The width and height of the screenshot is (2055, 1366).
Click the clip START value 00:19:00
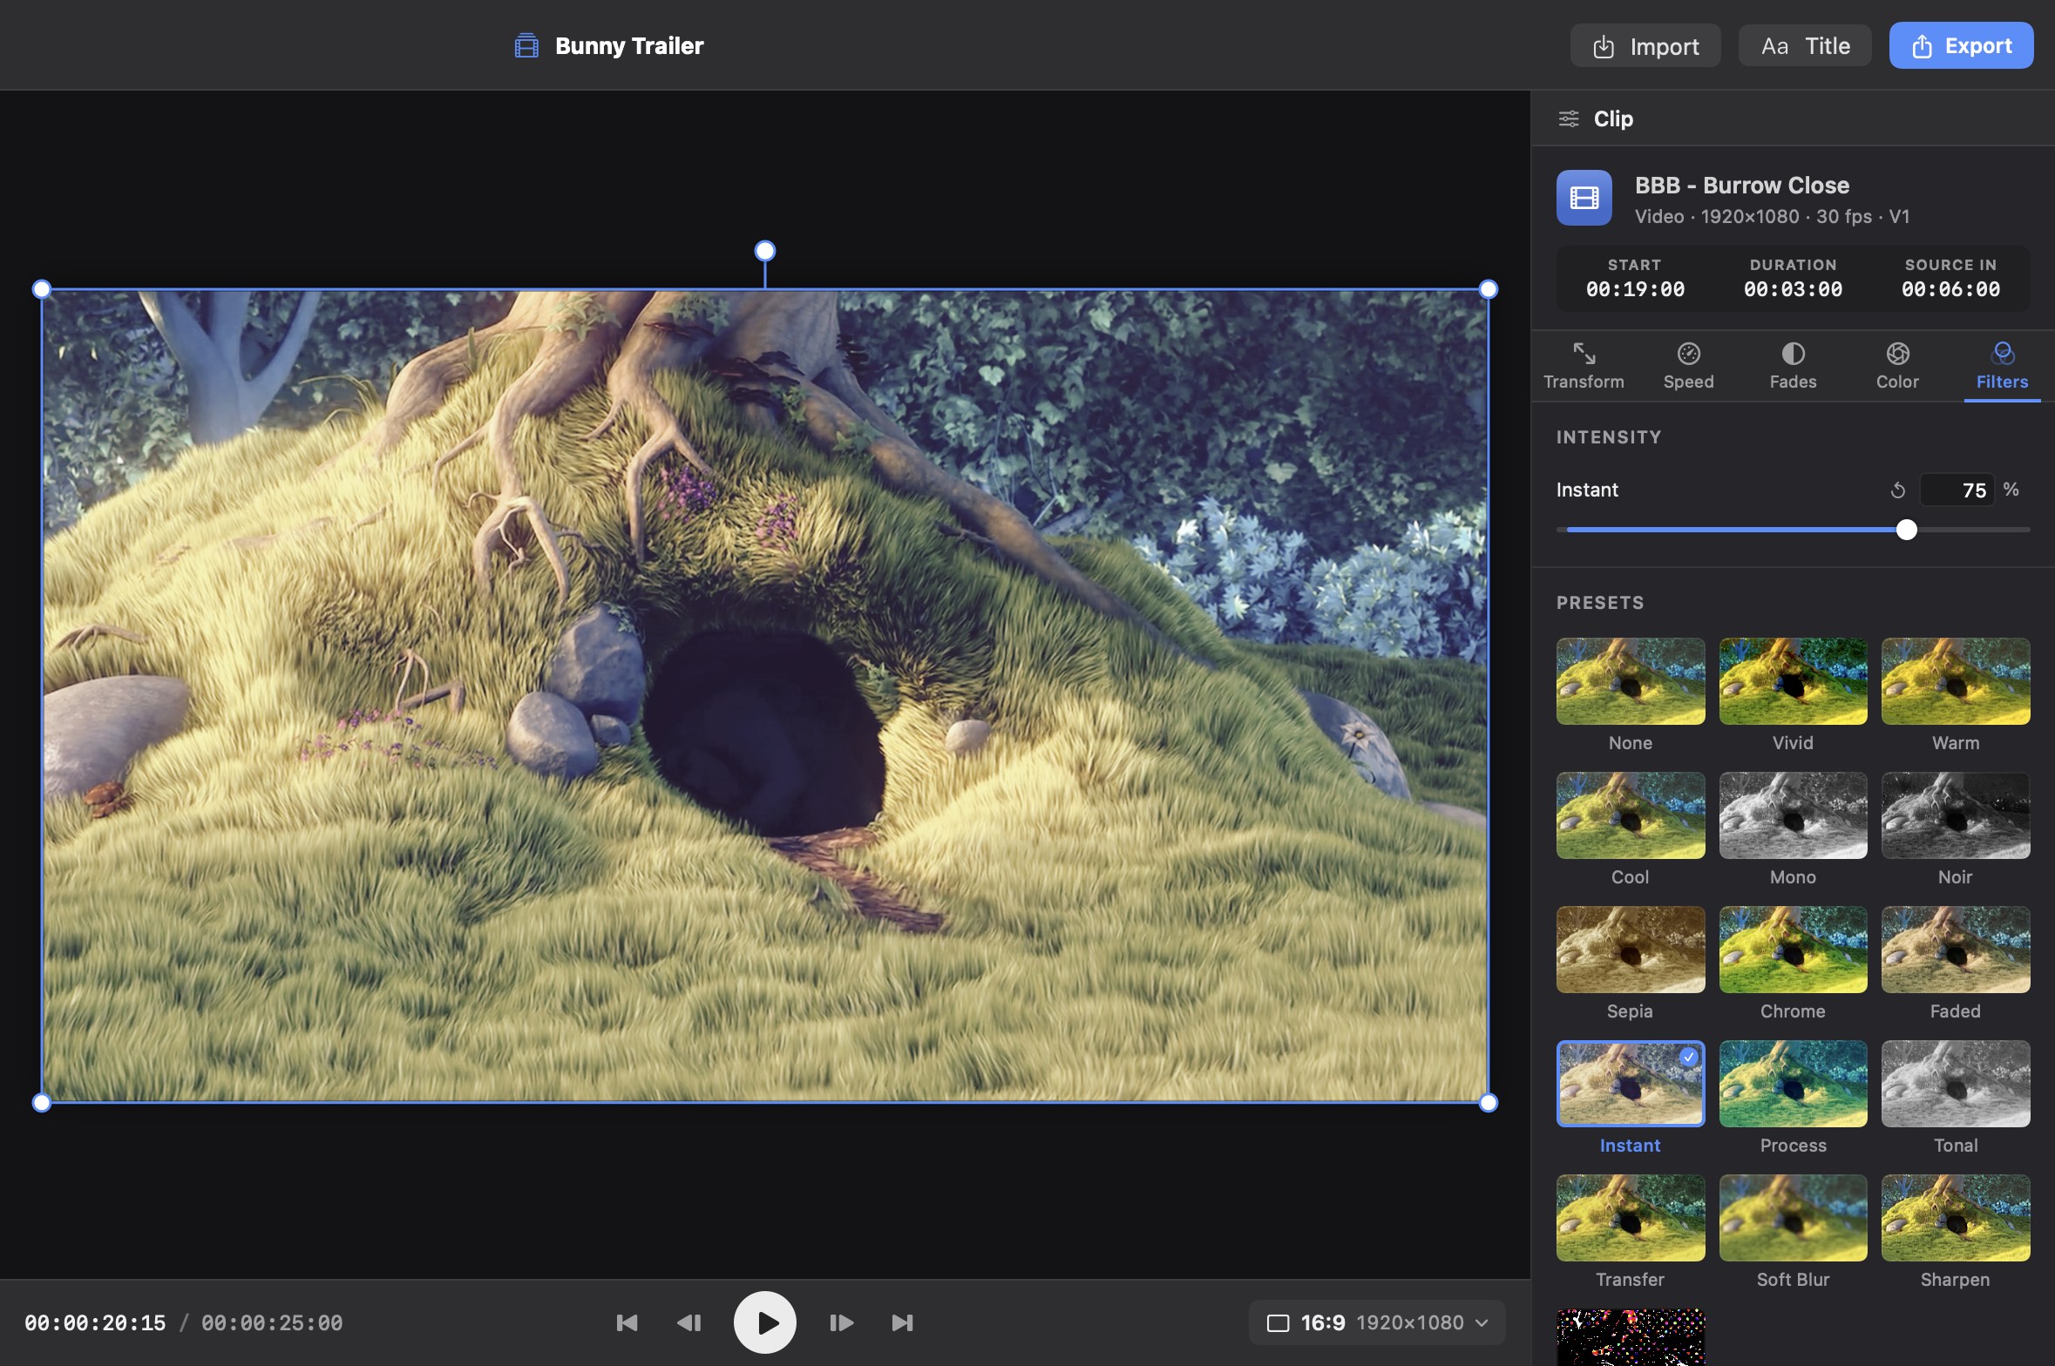pyautogui.click(x=1635, y=289)
